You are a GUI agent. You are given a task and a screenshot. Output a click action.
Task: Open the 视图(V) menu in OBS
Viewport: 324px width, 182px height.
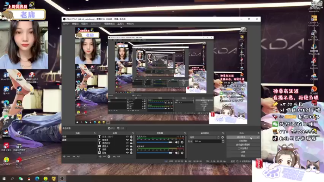coord(85,24)
